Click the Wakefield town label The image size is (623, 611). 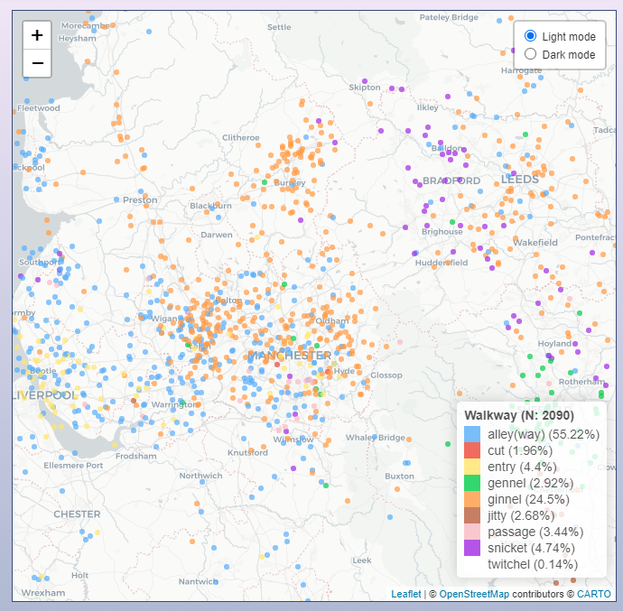point(535,243)
